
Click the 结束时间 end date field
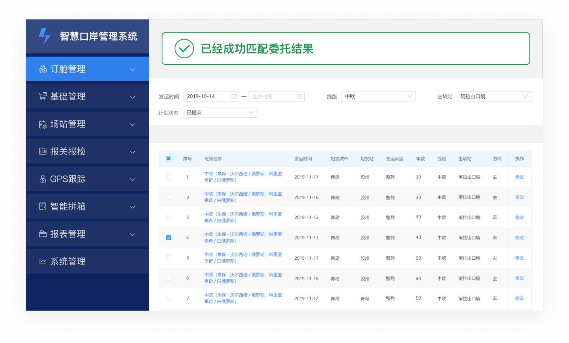coord(276,96)
